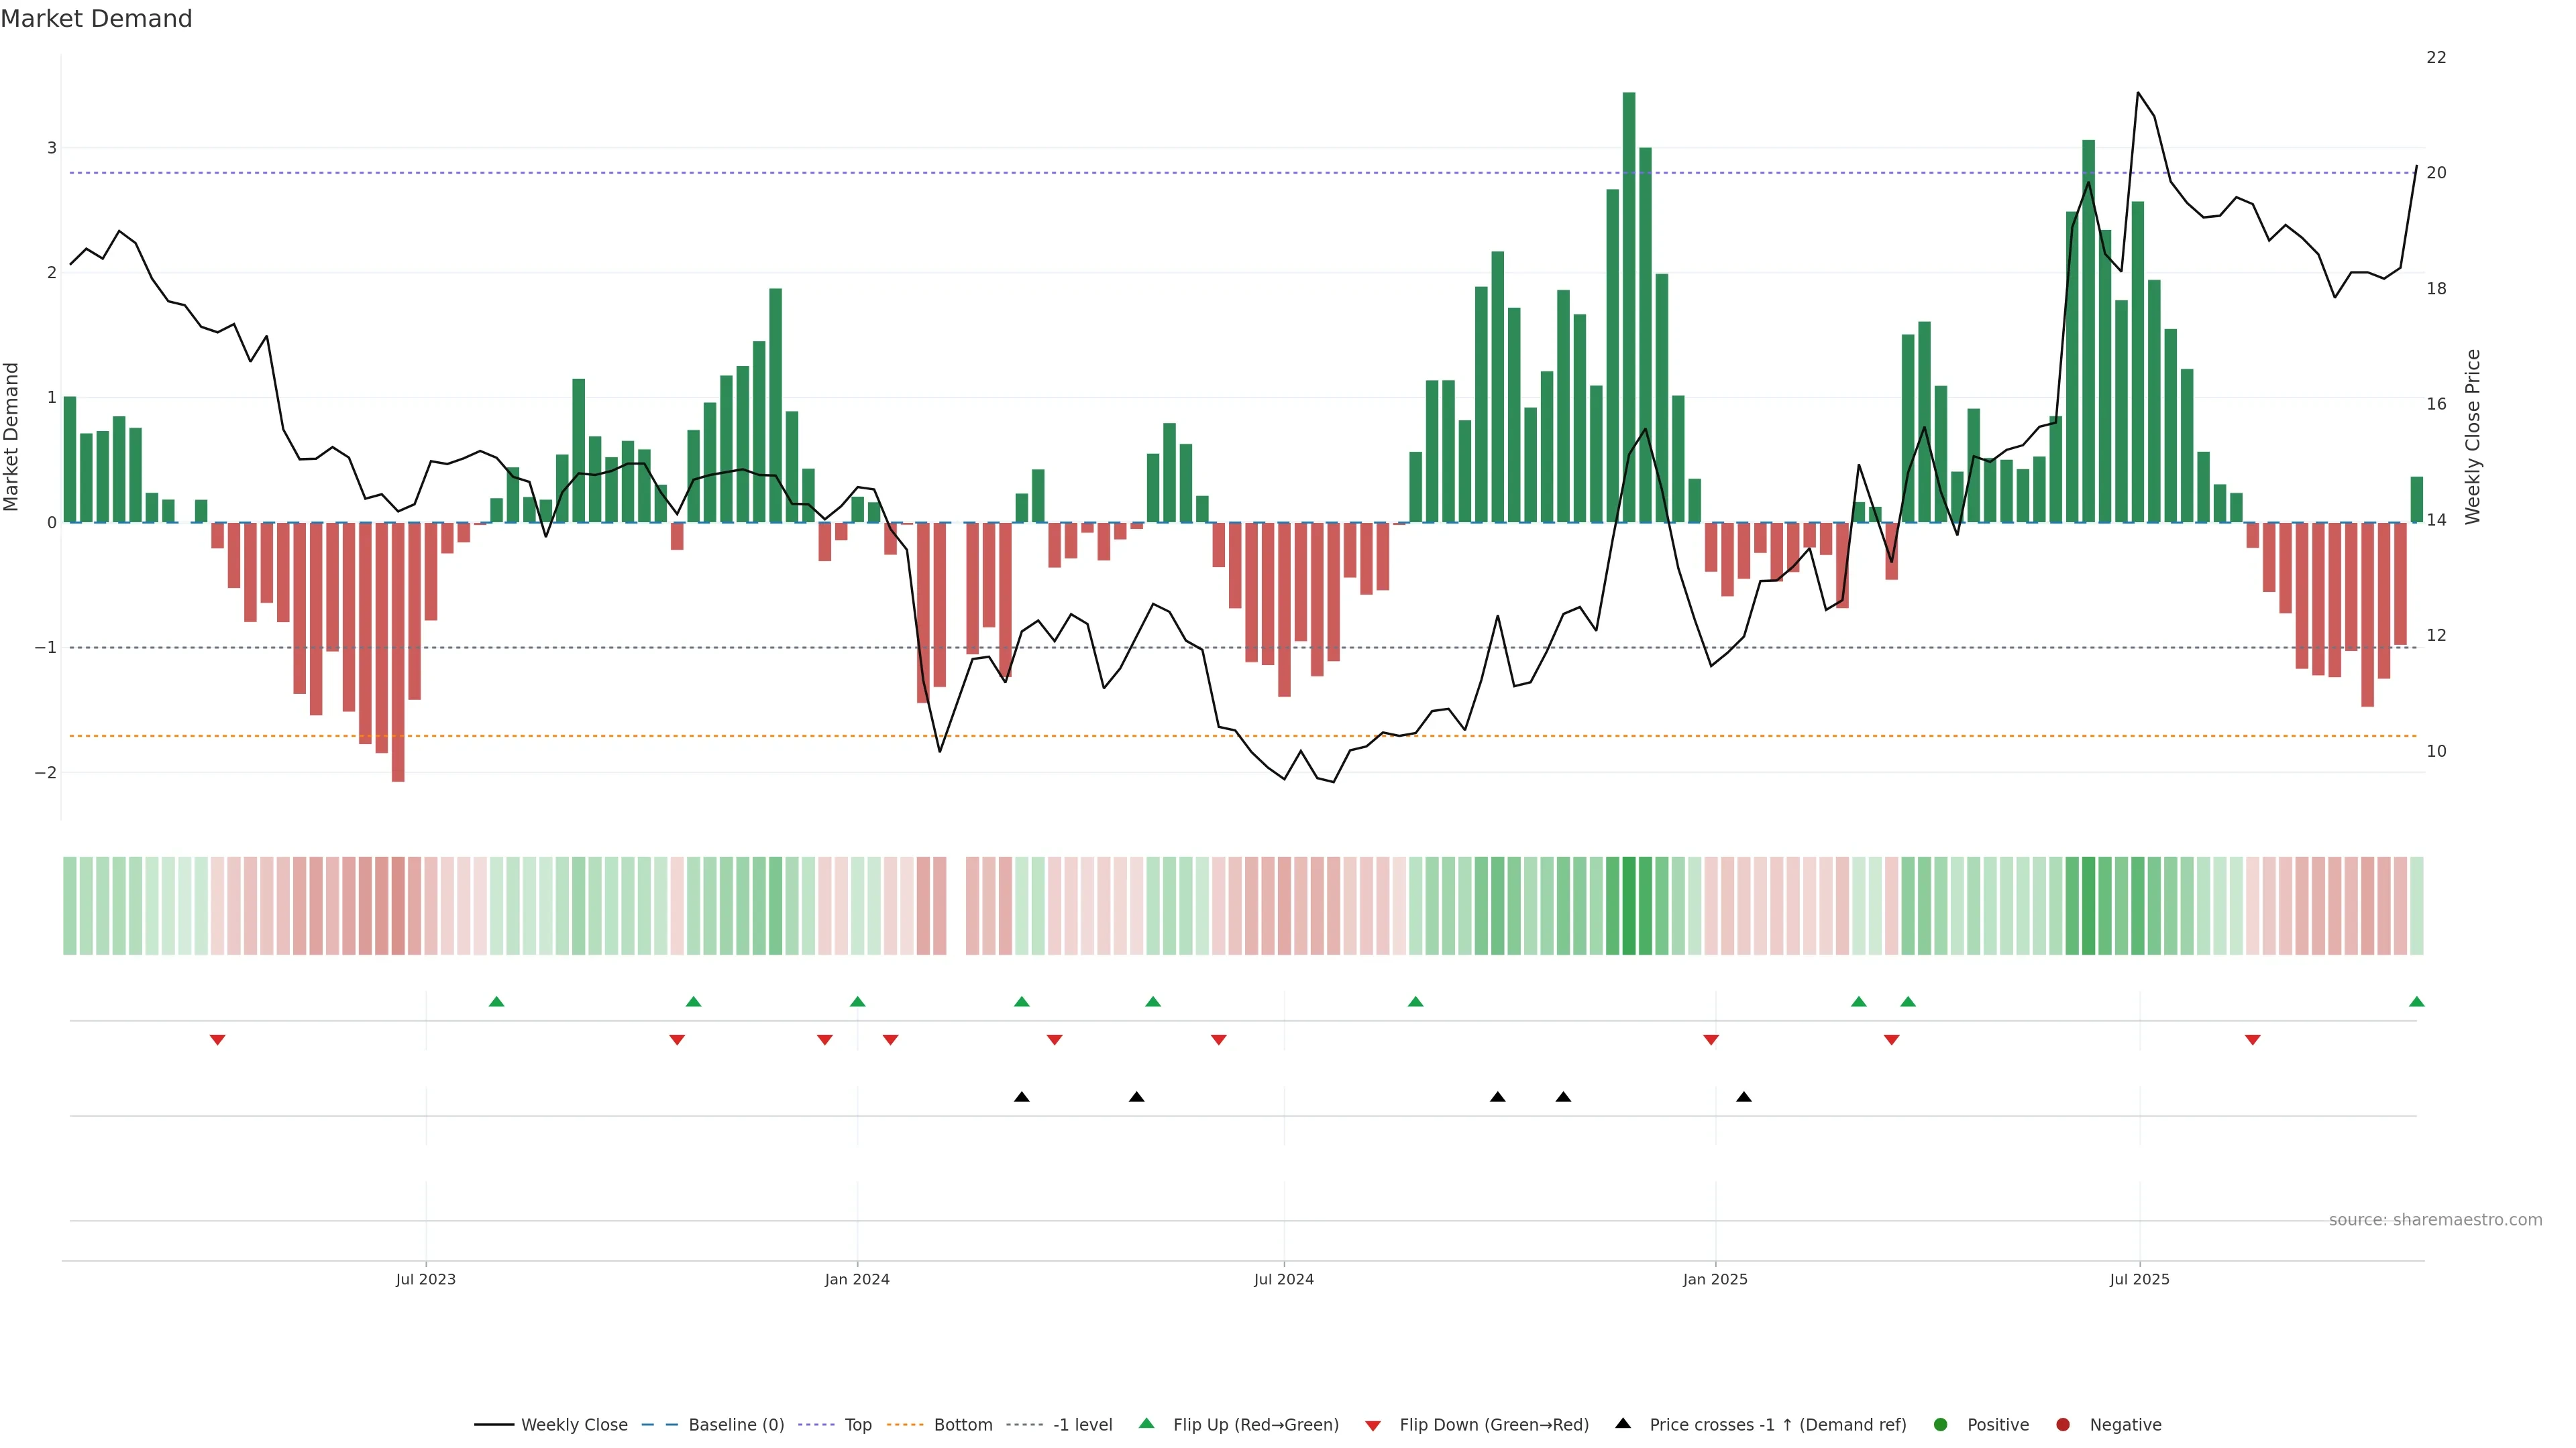
Task: Toggle the Weekly Close legend entry
Action: click(574, 1424)
